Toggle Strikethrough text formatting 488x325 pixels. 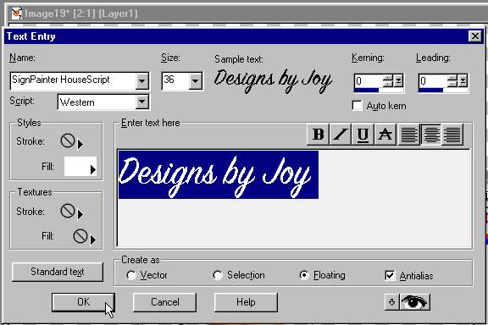[385, 135]
